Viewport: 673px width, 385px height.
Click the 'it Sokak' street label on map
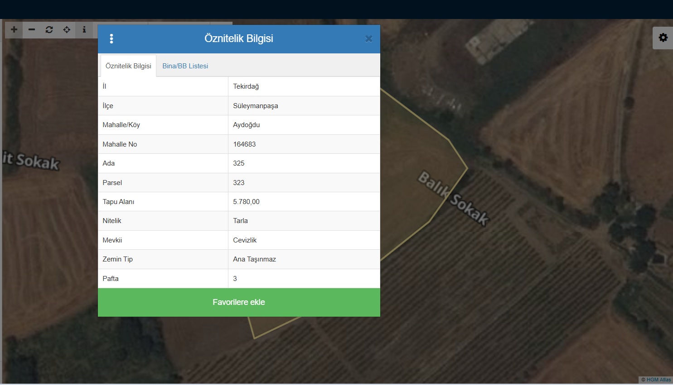[31, 161]
